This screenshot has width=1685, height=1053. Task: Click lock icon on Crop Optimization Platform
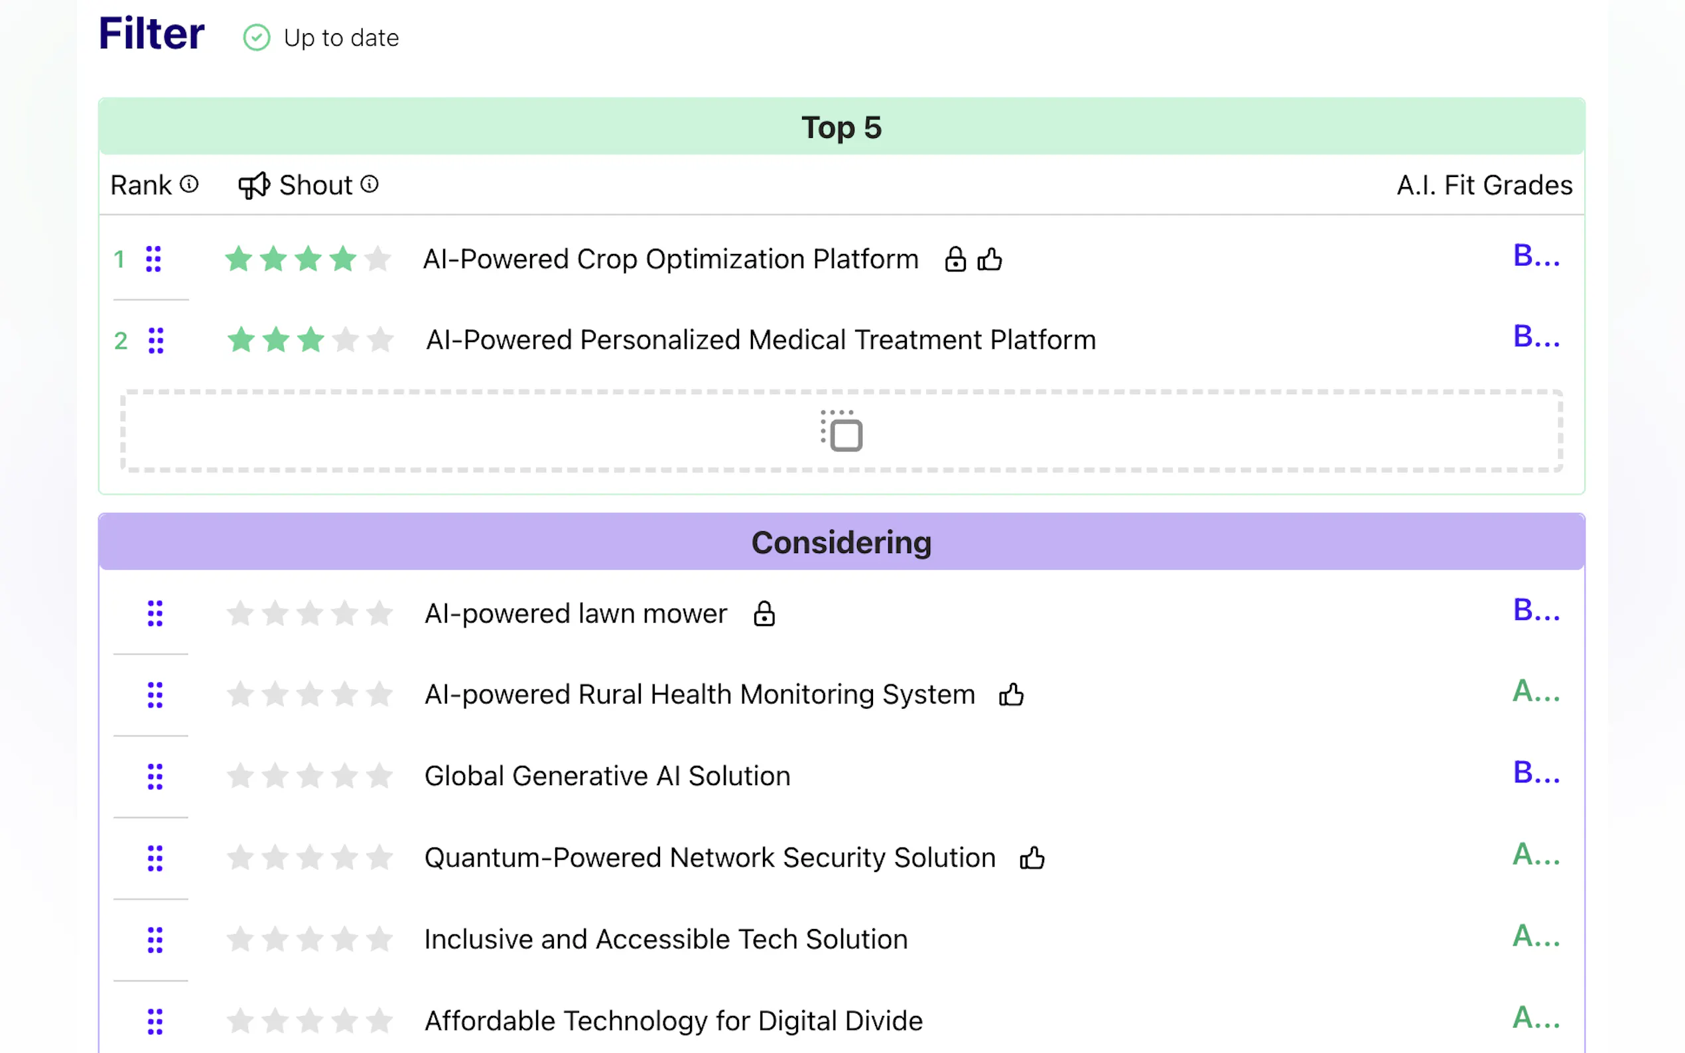(955, 259)
